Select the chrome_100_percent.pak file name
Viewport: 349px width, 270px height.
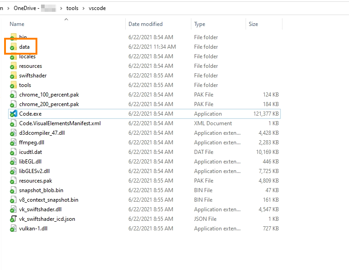coord(49,95)
